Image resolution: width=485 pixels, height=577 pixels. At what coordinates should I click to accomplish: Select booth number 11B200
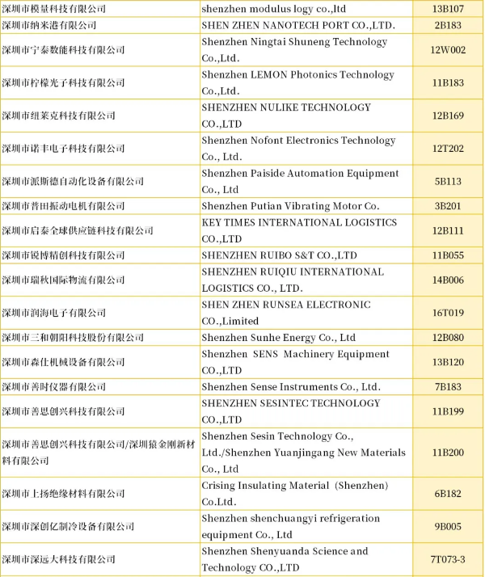click(x=448, y=453)
